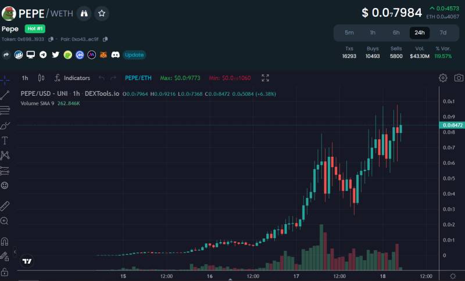Select the crosshair cursor tool

[5, 80]
